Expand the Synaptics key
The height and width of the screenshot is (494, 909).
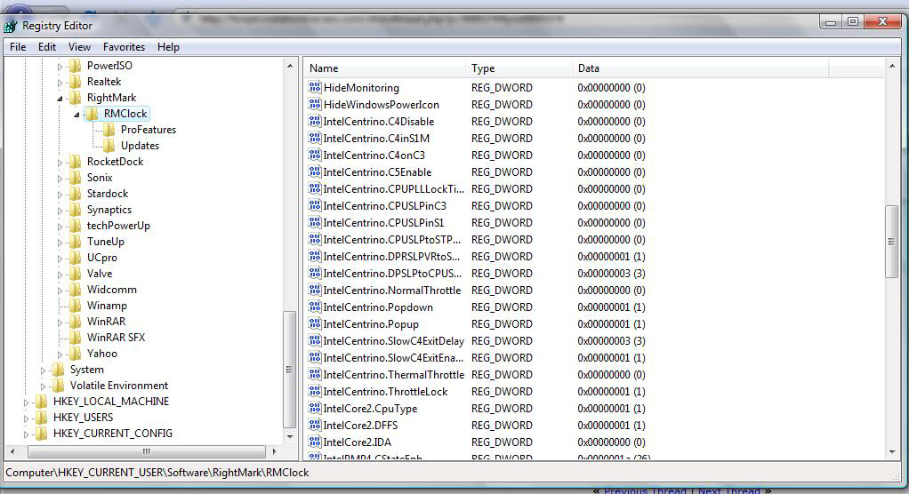60,211
